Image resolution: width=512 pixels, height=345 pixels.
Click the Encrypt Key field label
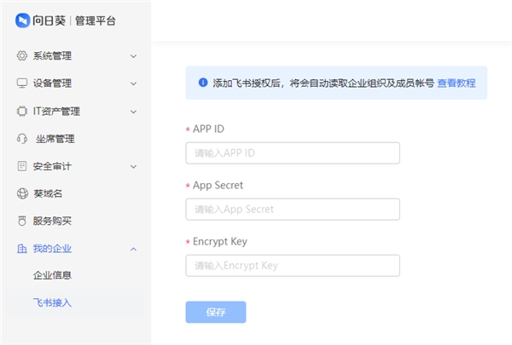(x=220, y=242)
